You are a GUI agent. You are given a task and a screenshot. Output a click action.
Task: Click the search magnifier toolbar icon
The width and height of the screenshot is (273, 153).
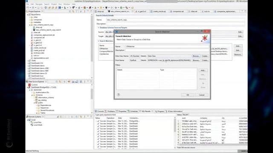click(127, 8)
